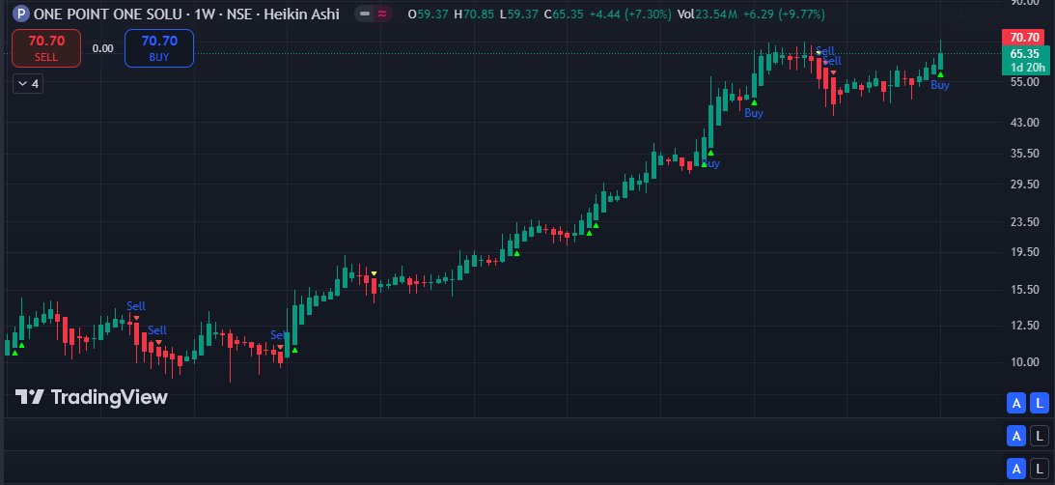Click the close value C65.35
1055x485 pixels.
[x=565, y=14]
